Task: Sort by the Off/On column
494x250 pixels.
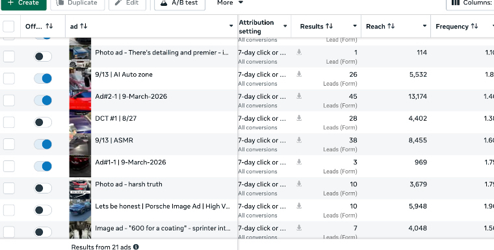Action: click(x=49, y=26)
